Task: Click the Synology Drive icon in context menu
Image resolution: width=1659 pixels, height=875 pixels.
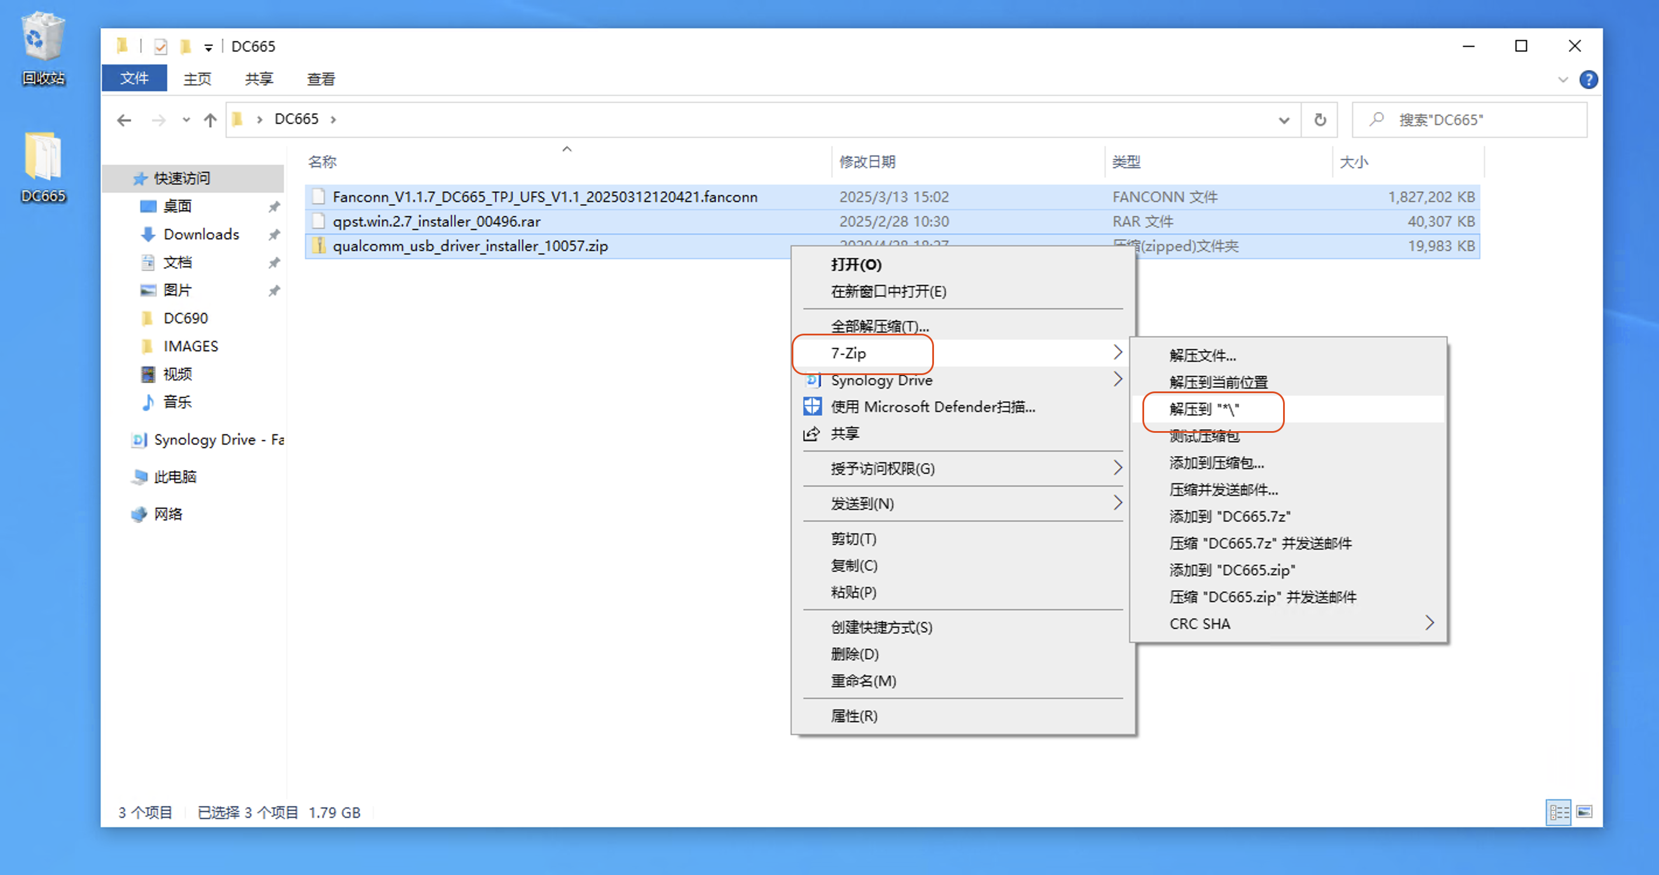Action: 813,380
